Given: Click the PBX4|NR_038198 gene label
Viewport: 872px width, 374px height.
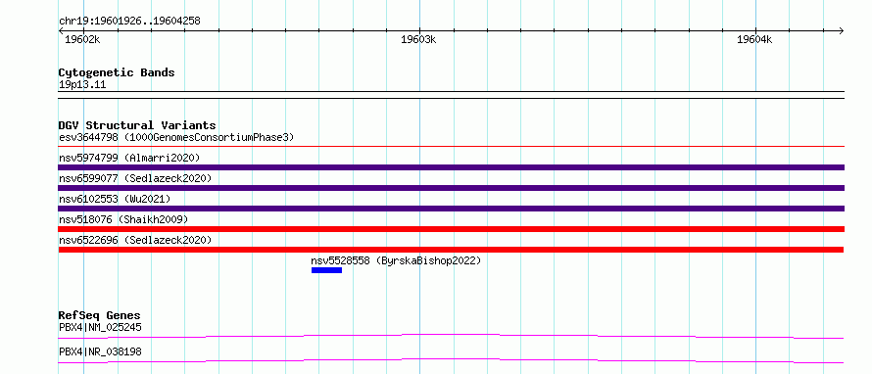Looking at the screenshot, I should point(100,351).
